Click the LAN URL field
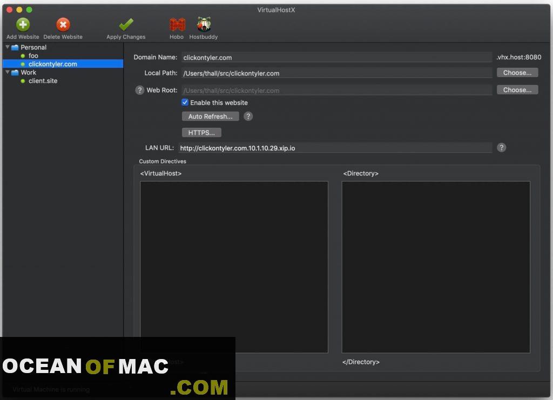 coord(335,148)
